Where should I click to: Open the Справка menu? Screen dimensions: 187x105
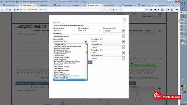click(x=44, y=2)
